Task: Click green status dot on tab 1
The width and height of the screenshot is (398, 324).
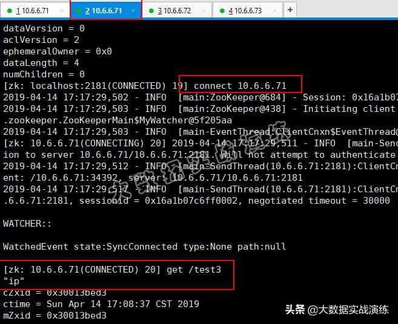Action: pos(10,11)
